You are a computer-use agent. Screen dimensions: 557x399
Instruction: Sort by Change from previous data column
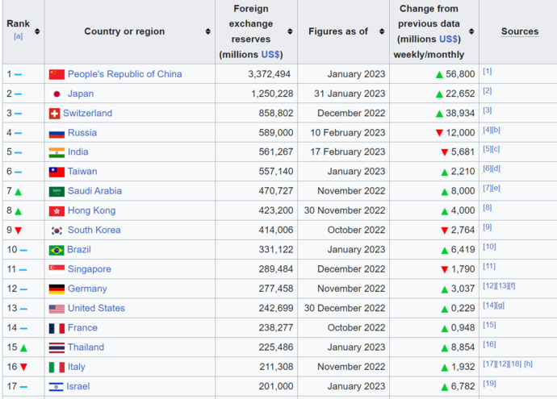(x=471, y=31)
